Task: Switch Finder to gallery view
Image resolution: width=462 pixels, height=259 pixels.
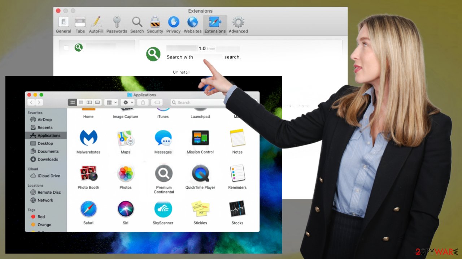Action: [x=97, y=103]
